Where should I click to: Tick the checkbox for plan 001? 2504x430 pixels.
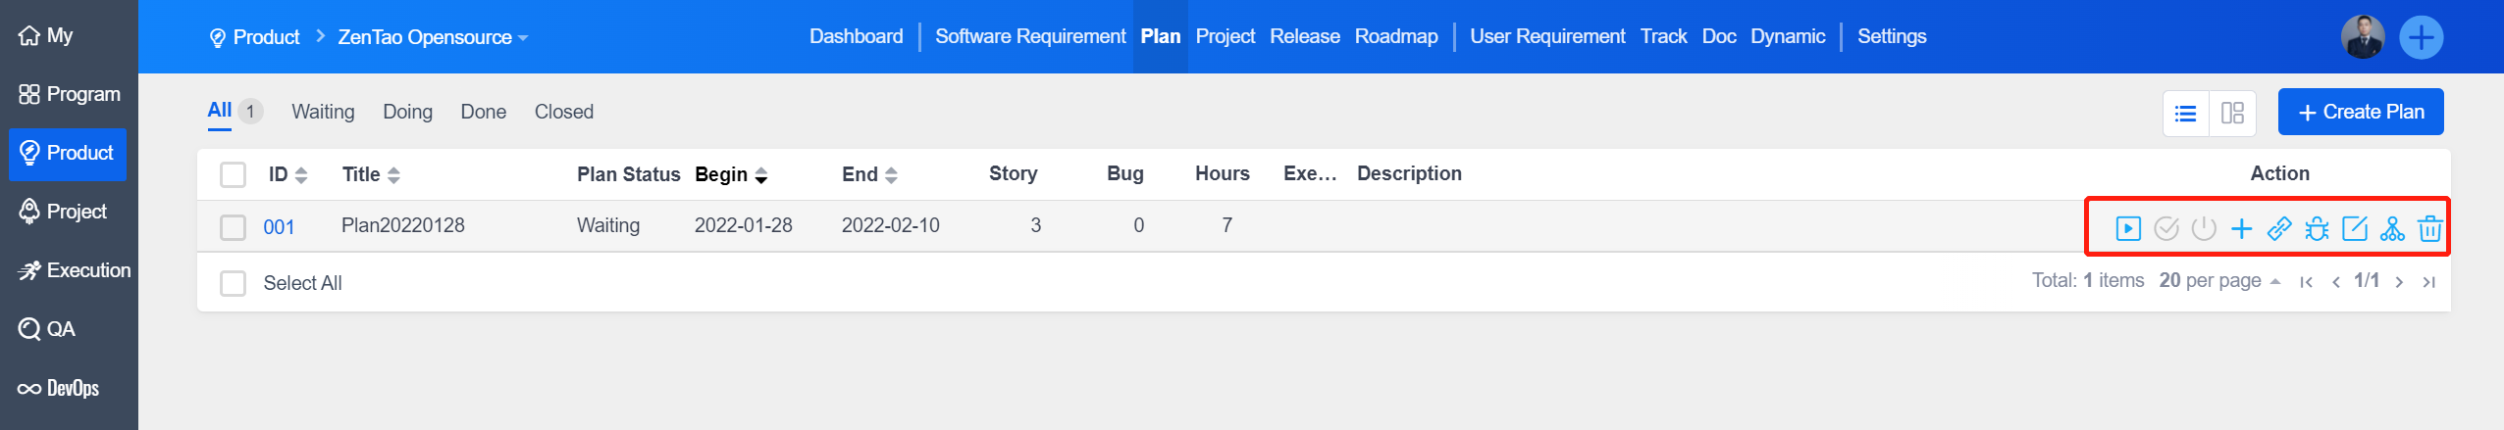tap(233, 227)
